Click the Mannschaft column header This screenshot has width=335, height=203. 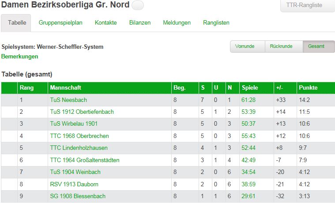tap(66, 87)
